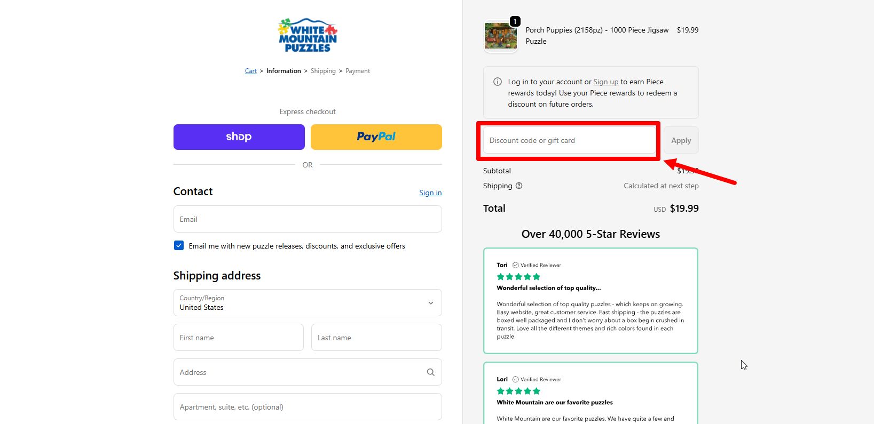The height and width of the screenshot is (424, 874).
Task: Click inside the discount code field
Action: (568, 140)
